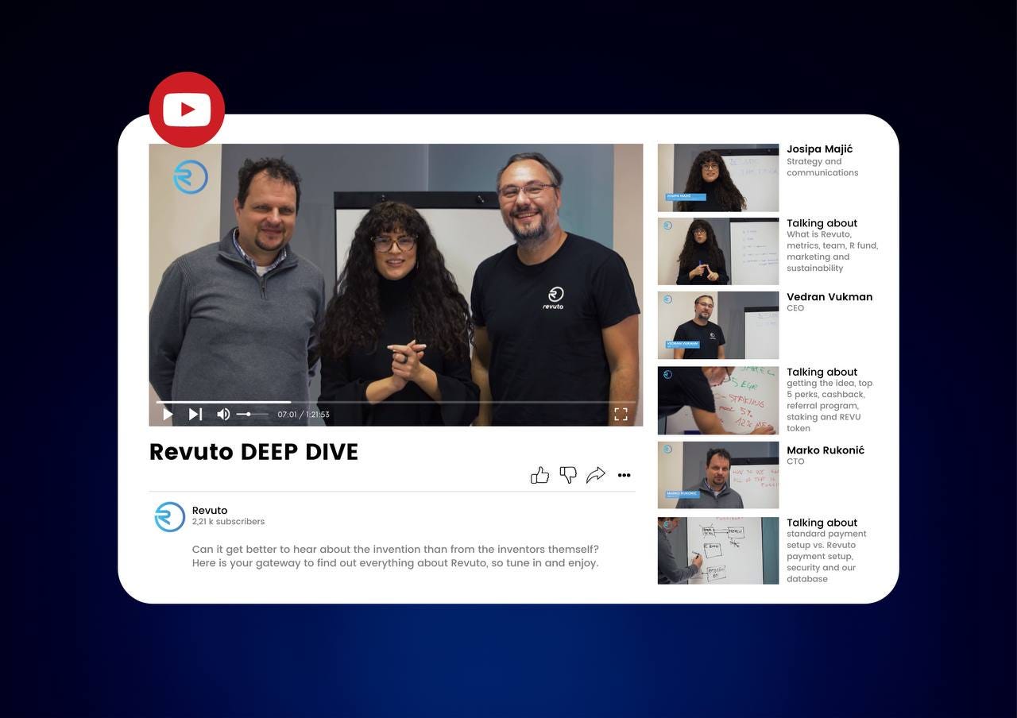This screenshot has width=1017, height=718.
Task: Click the Revuto DEEP DIVE title
Action: [x=253, y=452]
